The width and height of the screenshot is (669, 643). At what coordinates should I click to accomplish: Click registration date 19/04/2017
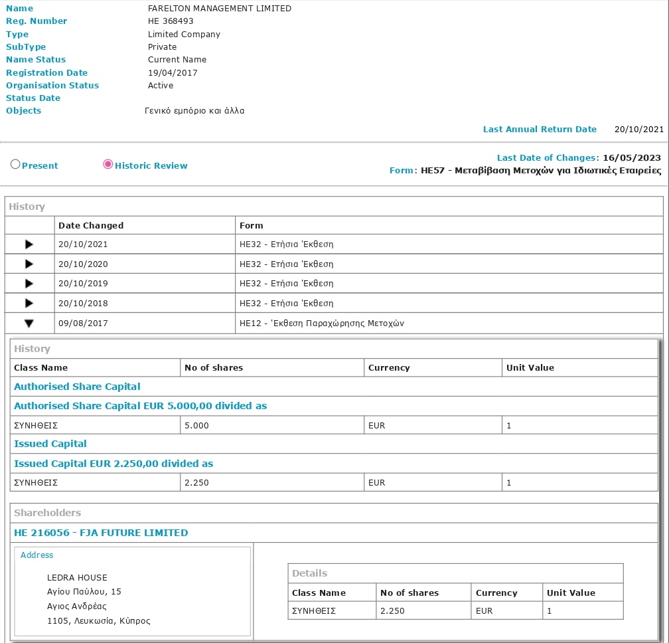pos(173,72)
